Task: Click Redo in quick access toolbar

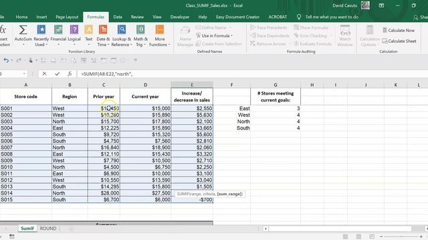Action: [x=19, y=61]
